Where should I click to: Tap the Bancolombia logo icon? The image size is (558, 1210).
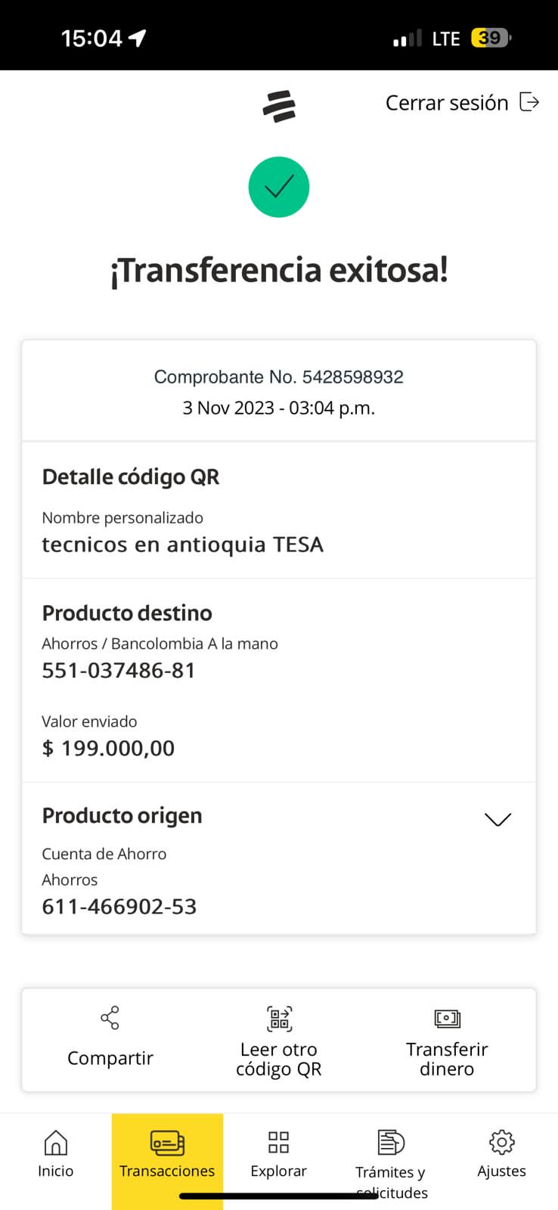pos(279,106)
